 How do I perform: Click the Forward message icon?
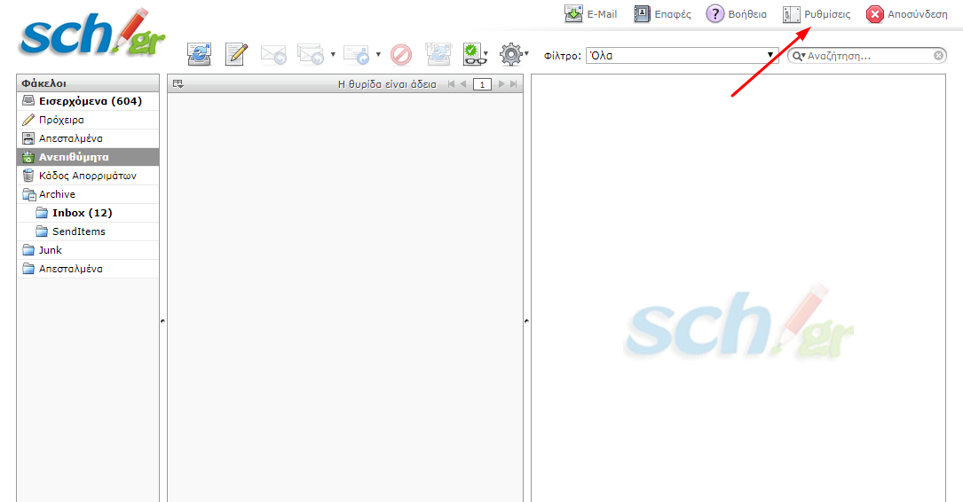pos(356,55)
